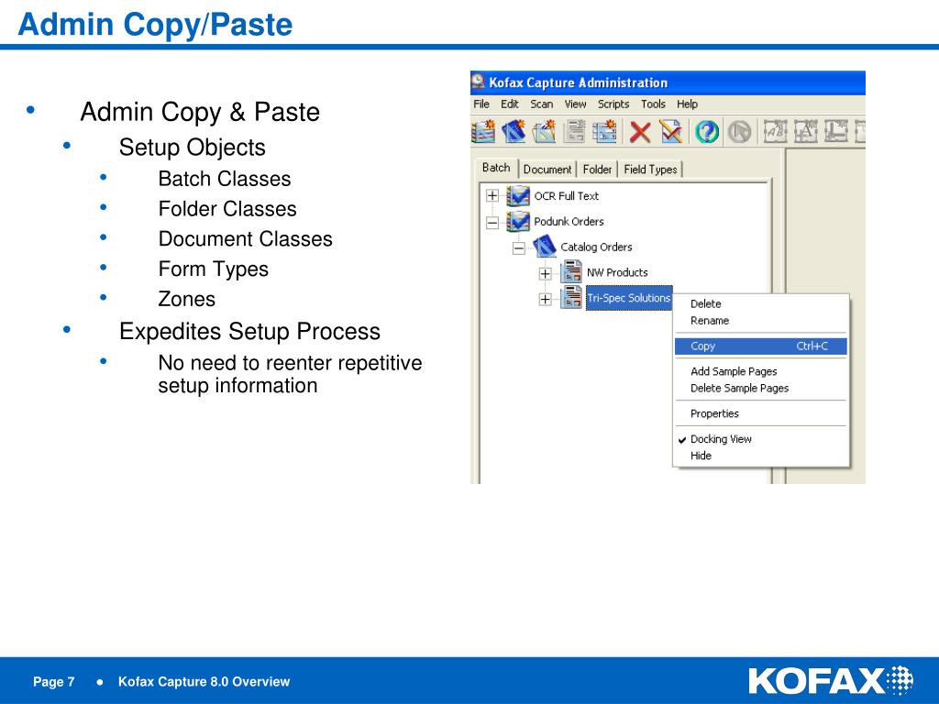Click the New Field Type toolbar icon
This screenshot has height=704, width=939.
click(x=604, y=131)
